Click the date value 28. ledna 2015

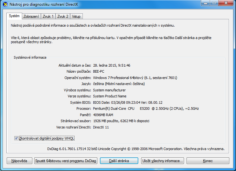pyautogui.click(x=112, y=65)
